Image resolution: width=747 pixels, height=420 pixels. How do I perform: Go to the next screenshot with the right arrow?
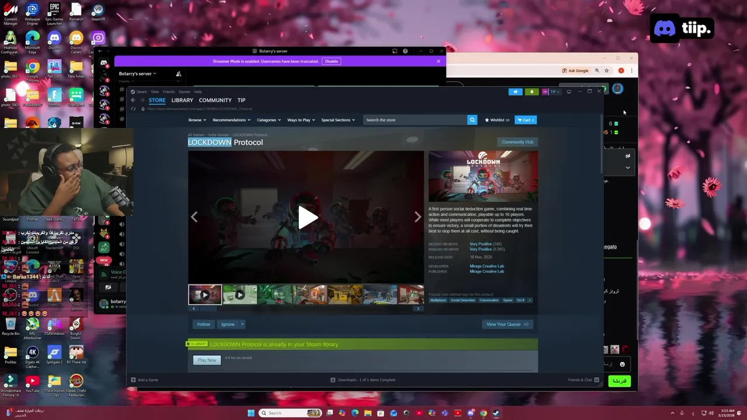[417, 217]
